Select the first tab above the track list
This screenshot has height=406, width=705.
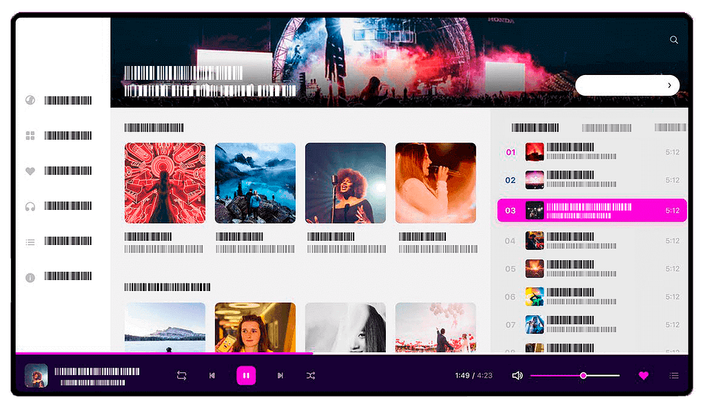point(535,128)
